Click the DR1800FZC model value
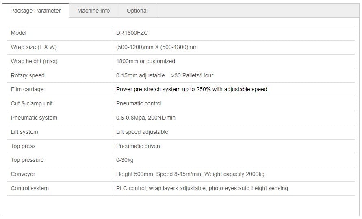 [132, 33]
